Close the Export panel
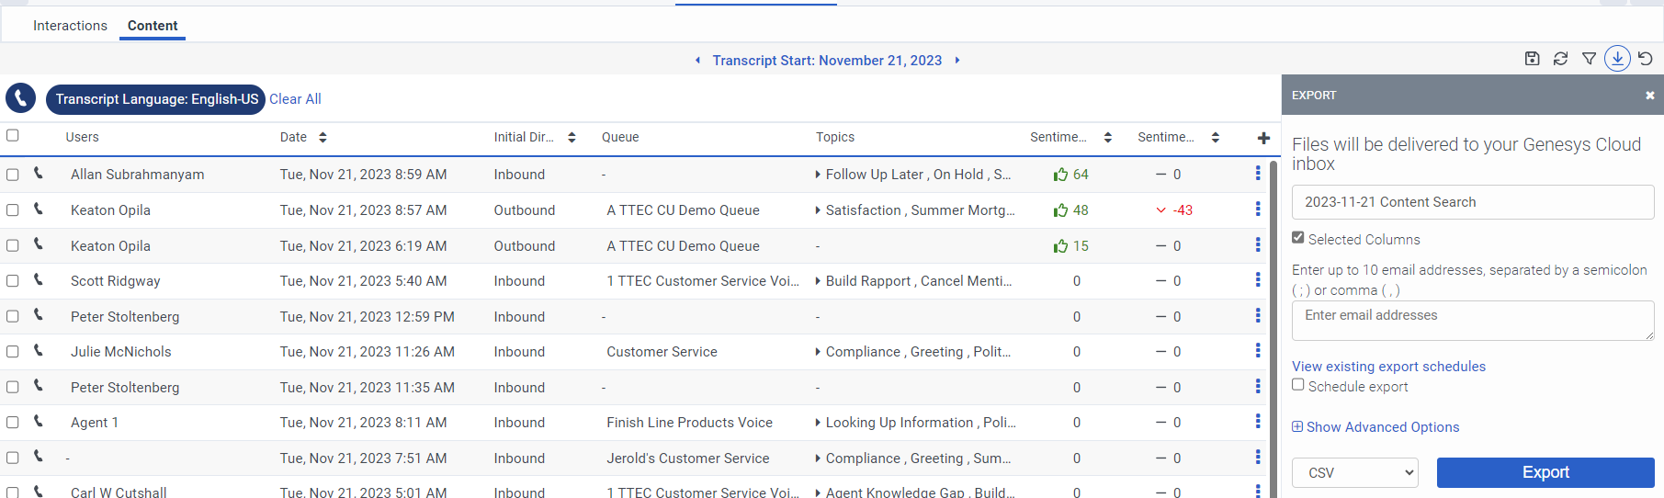 click(1649, 96)
